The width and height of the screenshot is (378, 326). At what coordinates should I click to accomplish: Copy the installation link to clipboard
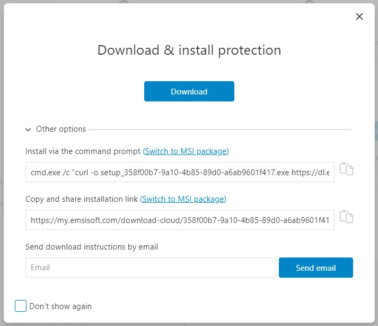[346, 217]
